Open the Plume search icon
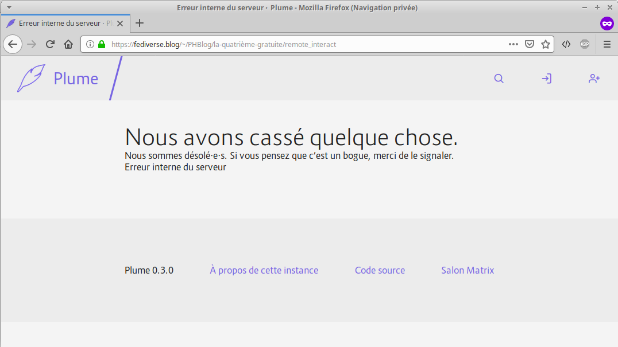 coord(499,79)
